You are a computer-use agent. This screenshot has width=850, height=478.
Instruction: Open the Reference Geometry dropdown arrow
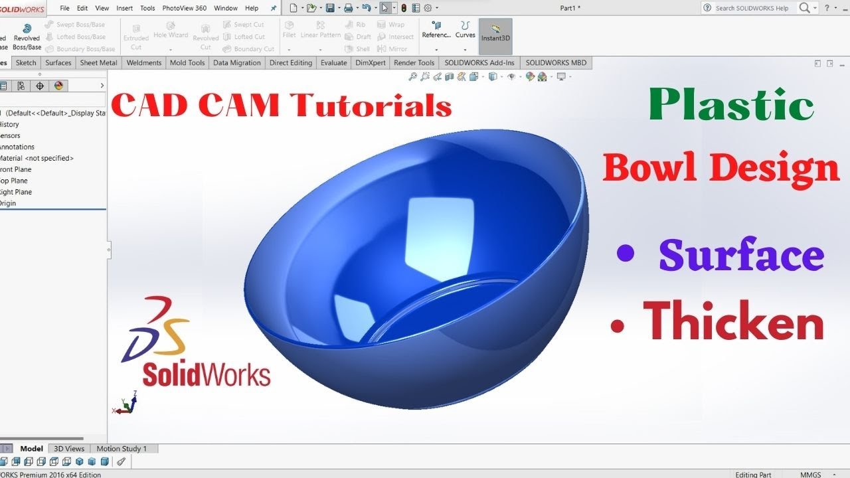click(436, 49)
